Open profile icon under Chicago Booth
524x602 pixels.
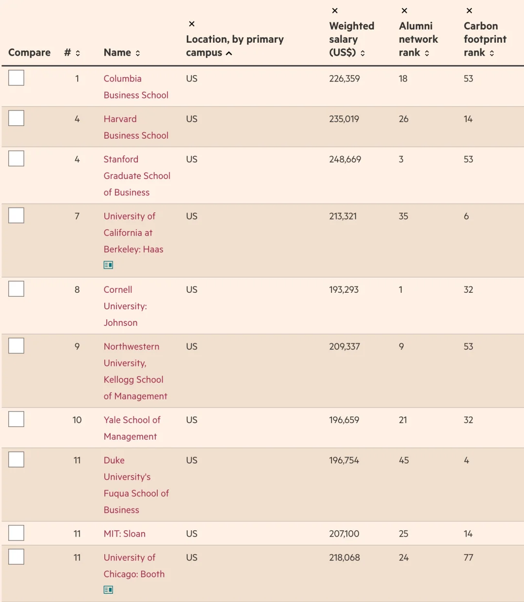point(108,590)
